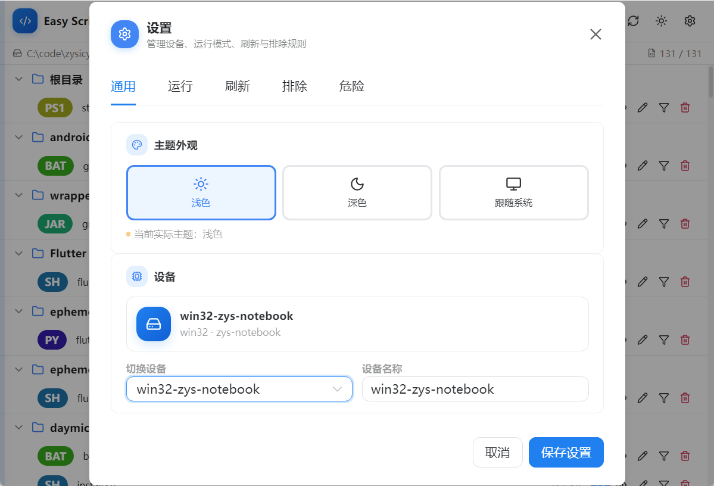Collapse the Flutter folder chevron
Screen dimensions: 714x486
pyautogui.click(x=18, y=253)
